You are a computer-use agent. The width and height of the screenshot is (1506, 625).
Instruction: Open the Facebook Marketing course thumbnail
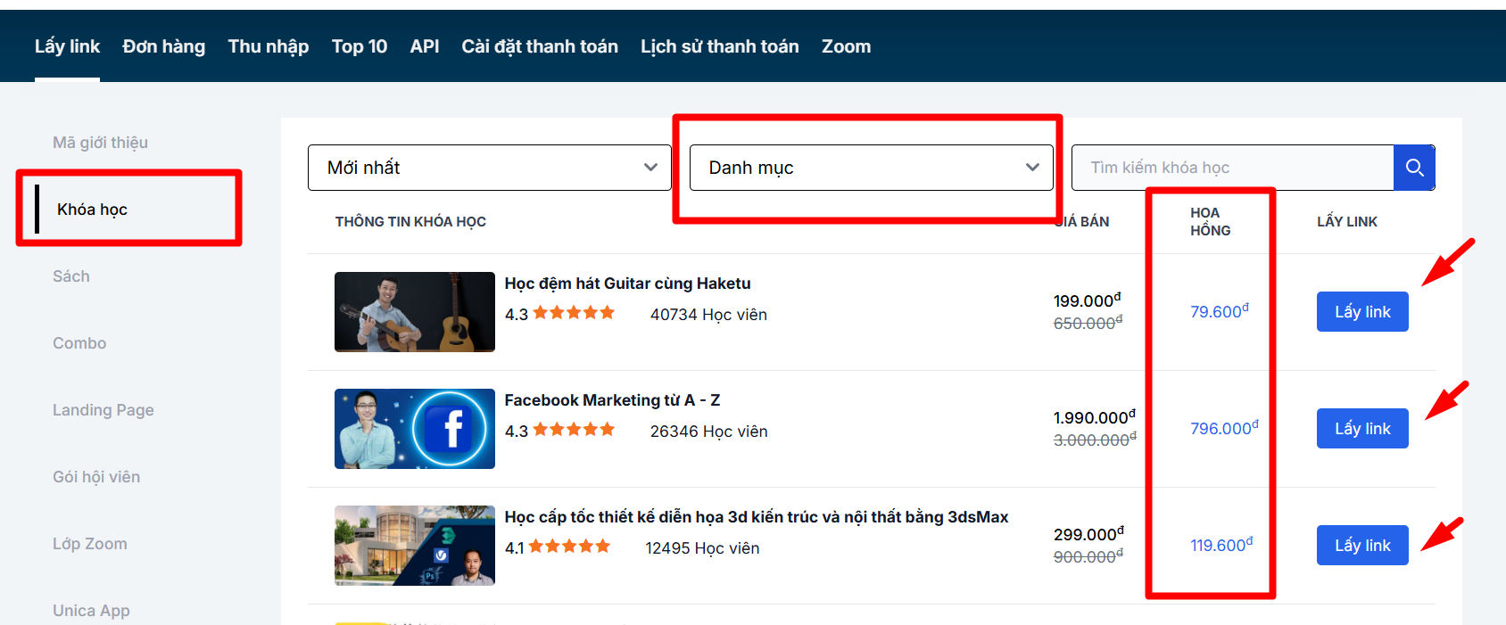414,429
